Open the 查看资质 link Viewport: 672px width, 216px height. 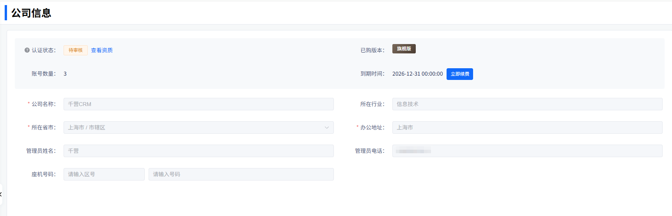pos(102,50)
